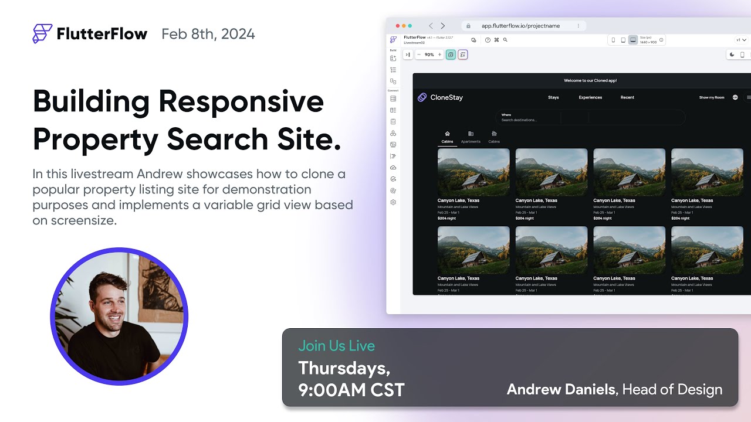Open the Widget Tree sidebar icon
Screen dimensions: 751x422
pyautogui.click(x=393, y=70)
